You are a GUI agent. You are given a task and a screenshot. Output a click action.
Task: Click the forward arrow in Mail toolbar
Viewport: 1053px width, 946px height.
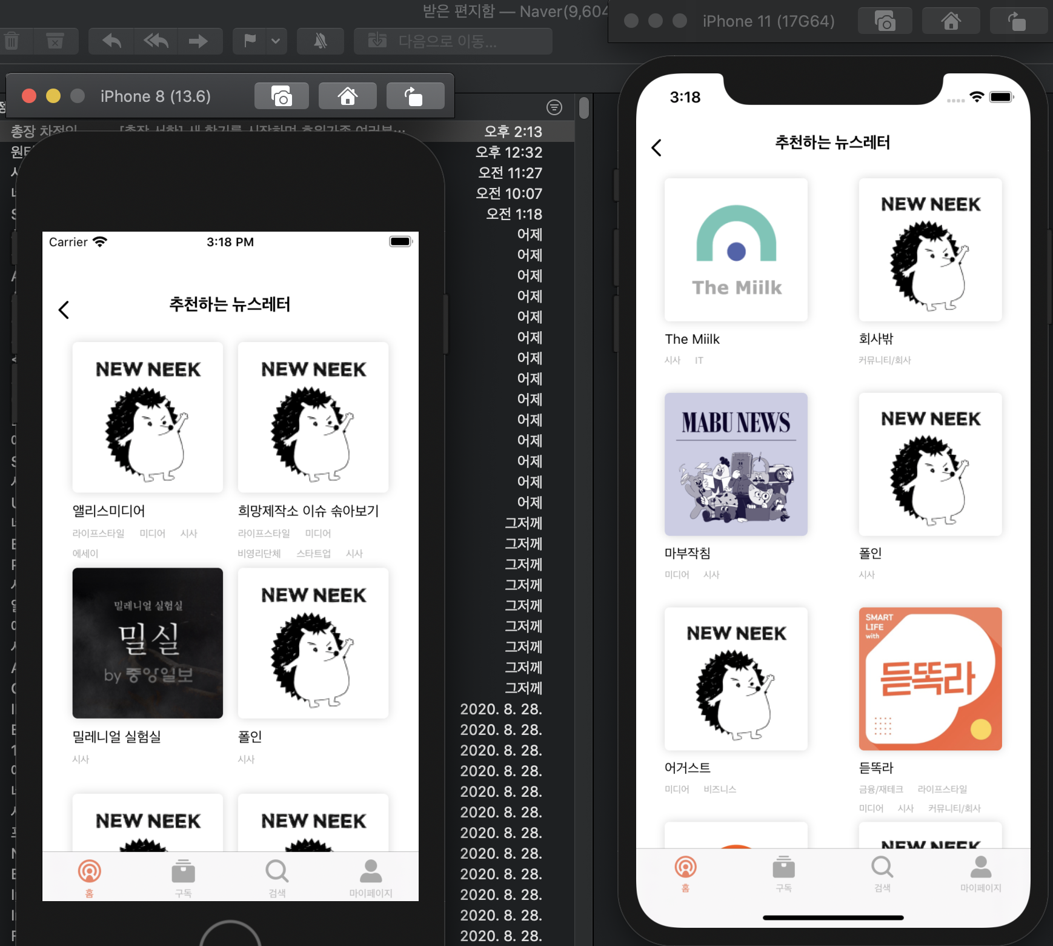coord(198,41)
